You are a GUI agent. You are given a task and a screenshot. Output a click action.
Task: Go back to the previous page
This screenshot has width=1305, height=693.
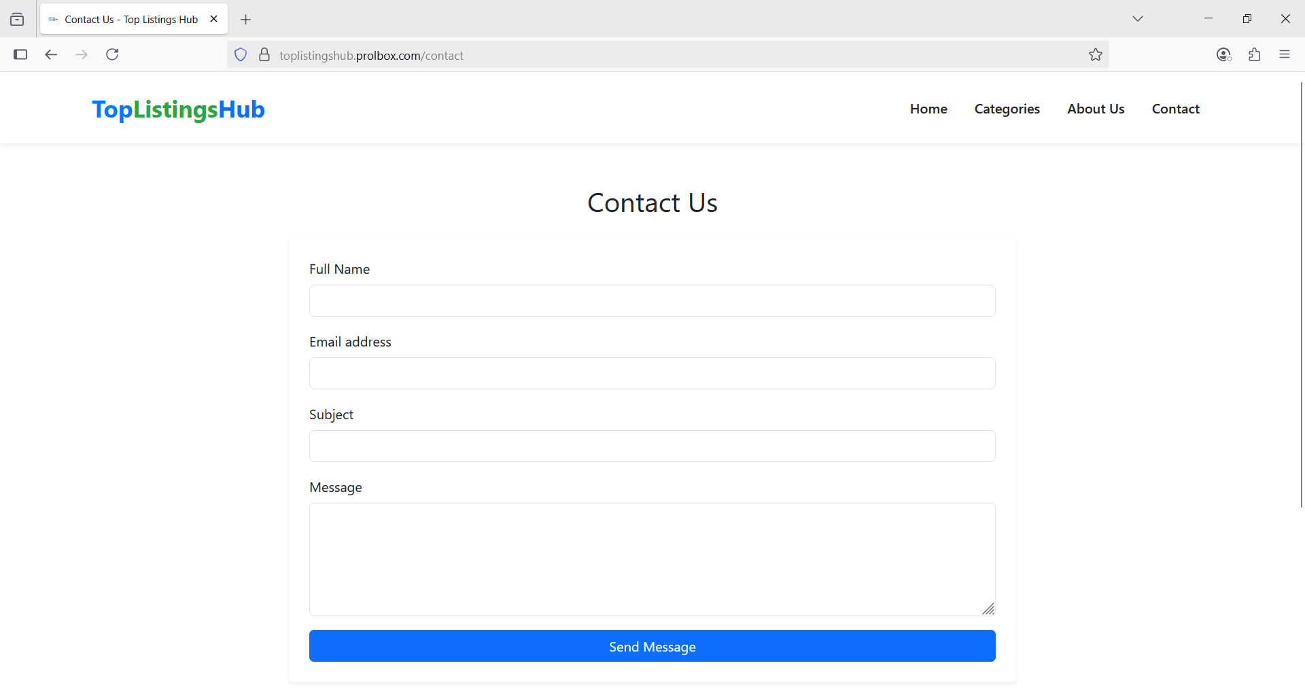(x=51, y=54)
